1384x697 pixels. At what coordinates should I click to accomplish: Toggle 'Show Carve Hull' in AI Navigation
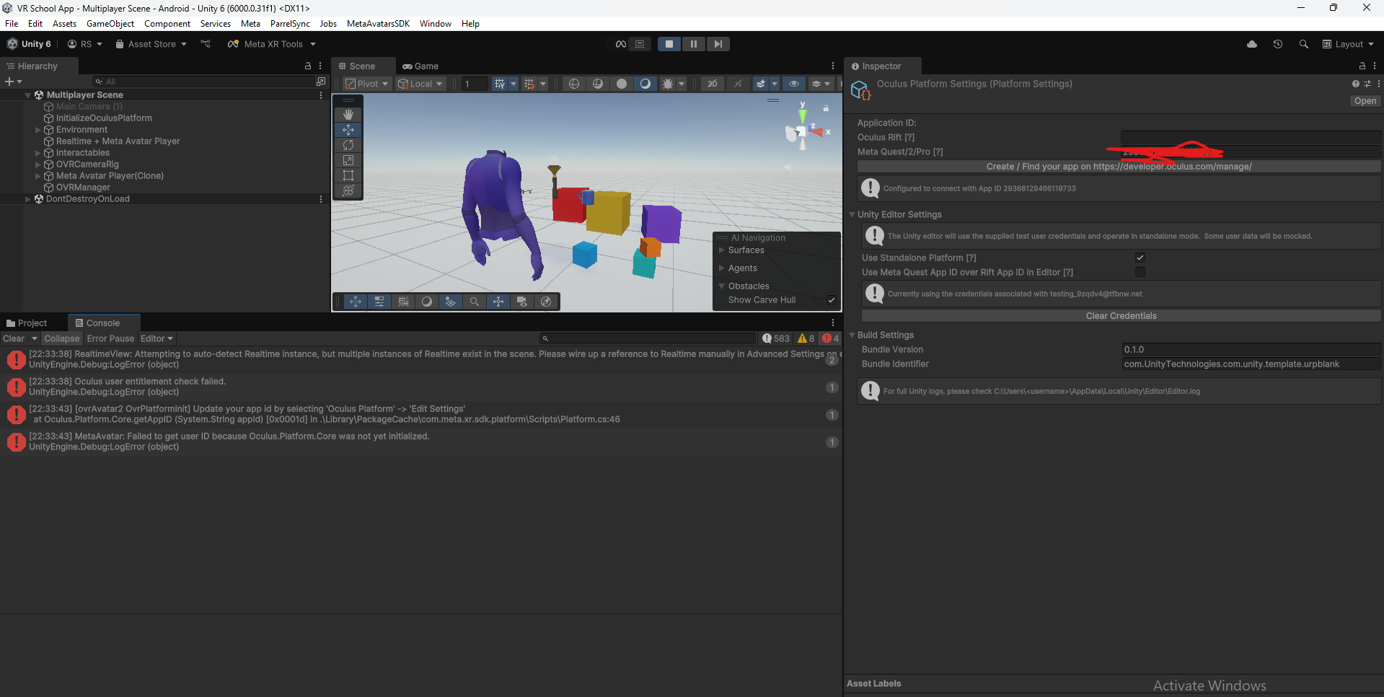pyautogui.click(x=831, y=299)
